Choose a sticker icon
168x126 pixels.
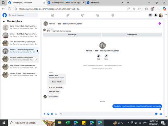52,114
